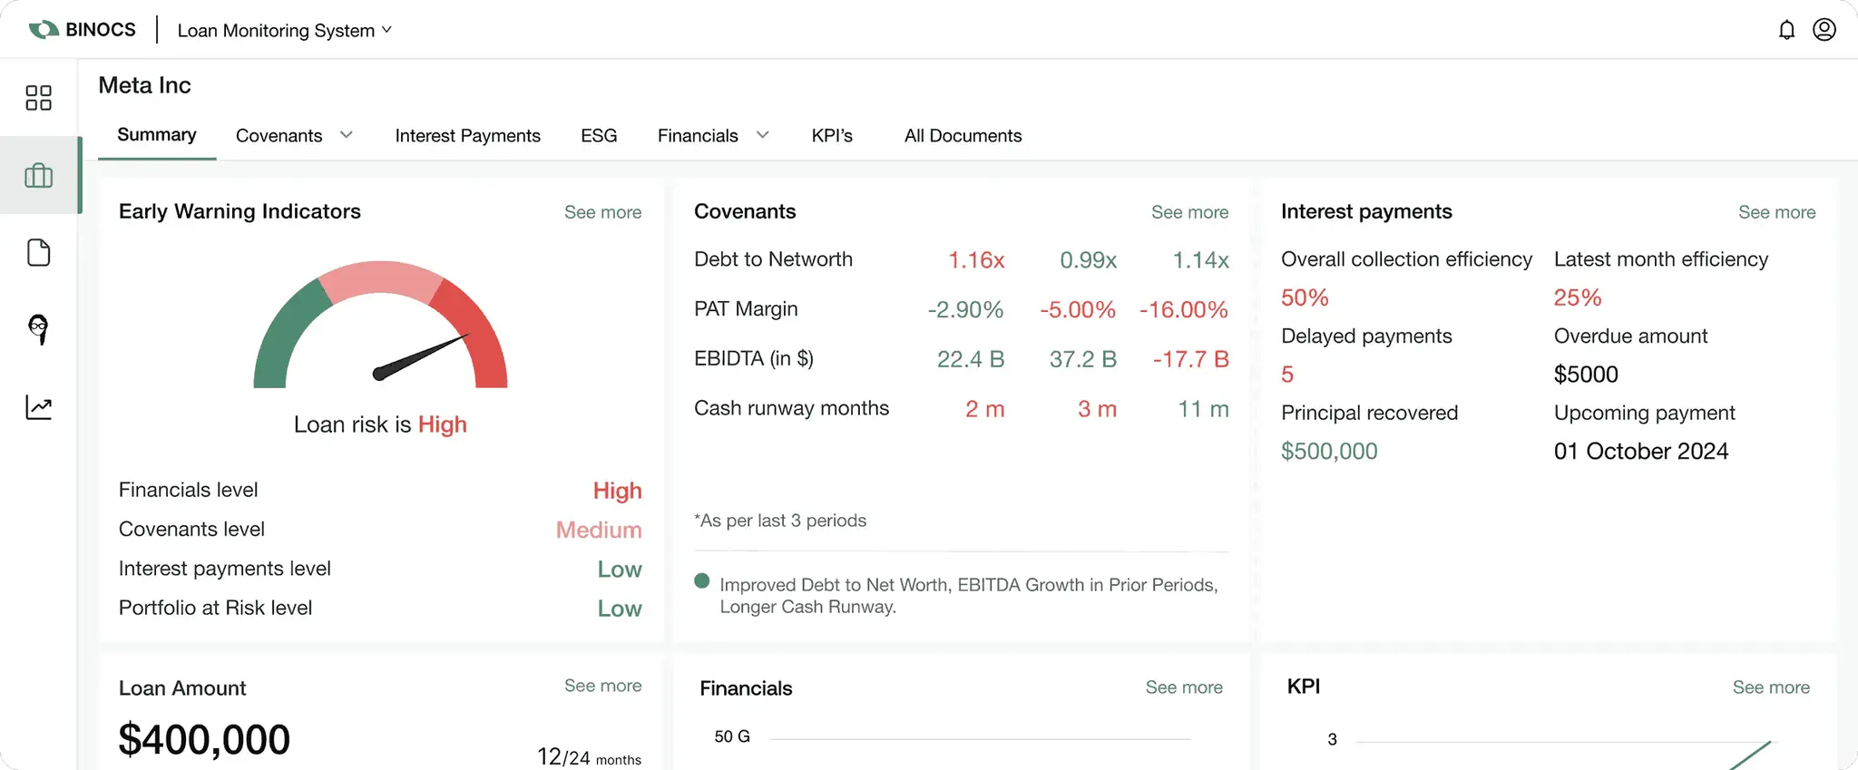Click EBIDTA -17.7 B value
1858x770 pixels.
pos(1190,359)
